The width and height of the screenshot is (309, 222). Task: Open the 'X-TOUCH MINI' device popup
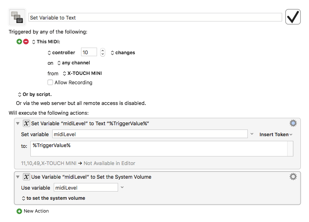(x=82, y=73)
